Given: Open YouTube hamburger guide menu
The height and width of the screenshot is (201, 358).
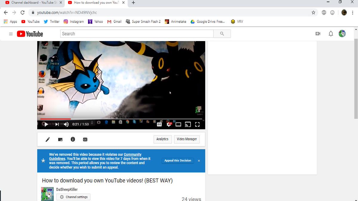Looking at the screenshot, I should click(x=11, y=34).
